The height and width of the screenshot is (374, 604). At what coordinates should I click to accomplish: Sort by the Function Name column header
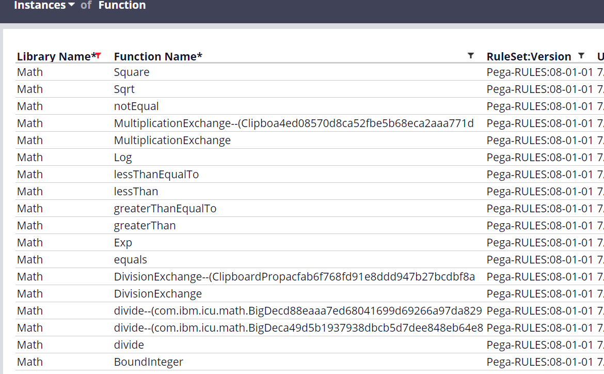point(158,57)
